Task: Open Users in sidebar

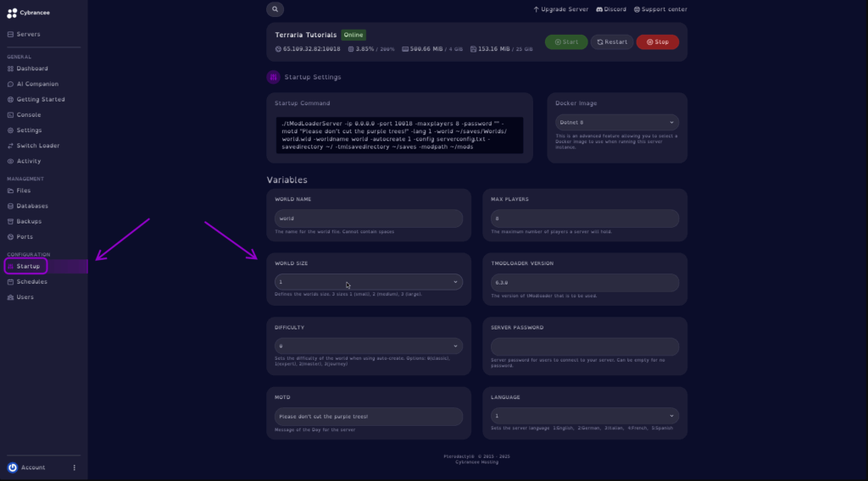Action: (x=25, y=297)
